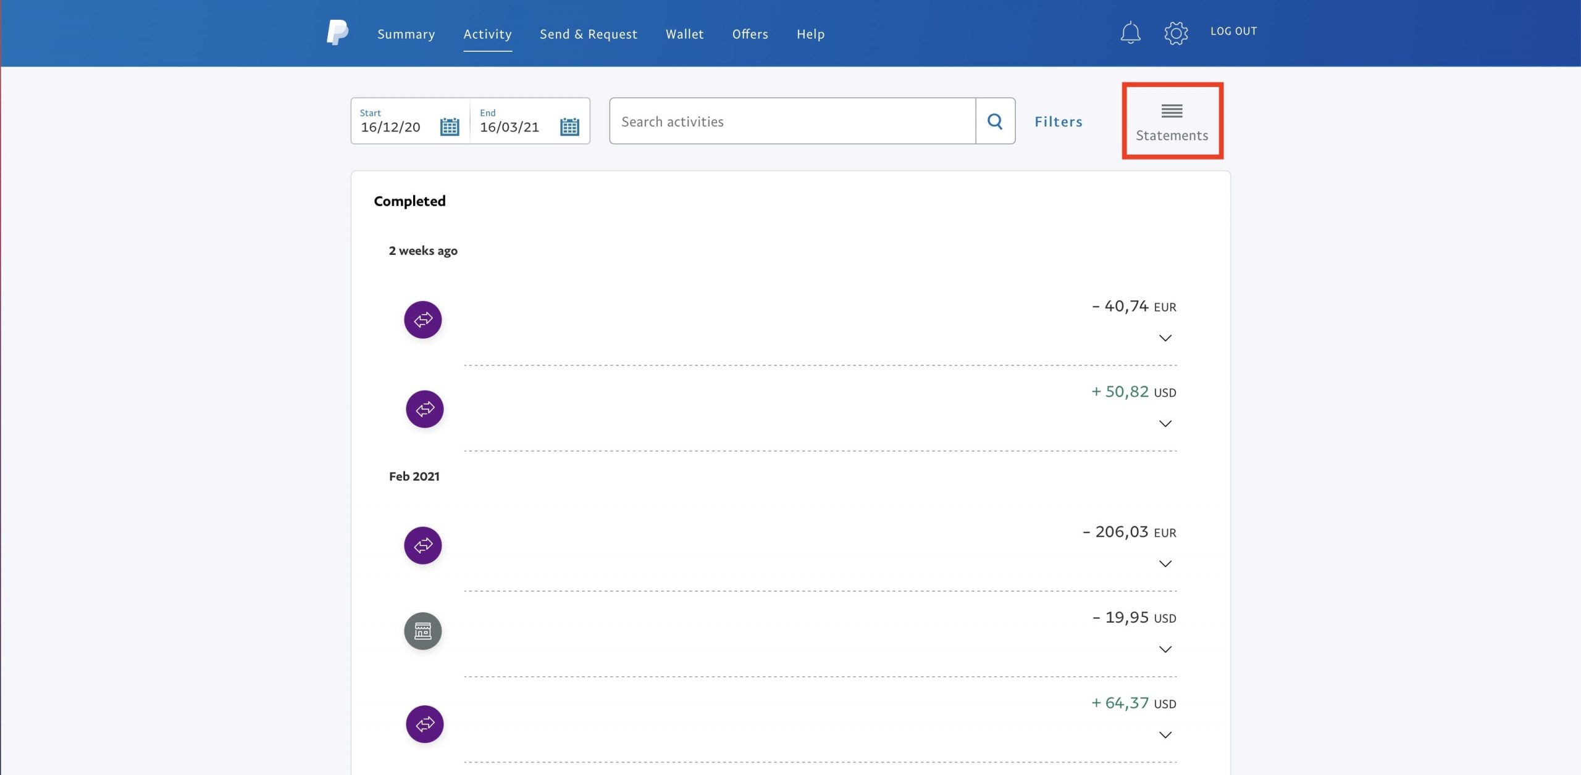Click the store icon for 19,95 USD payment
Screen dimensions: 1581x775
click(423, 631)
